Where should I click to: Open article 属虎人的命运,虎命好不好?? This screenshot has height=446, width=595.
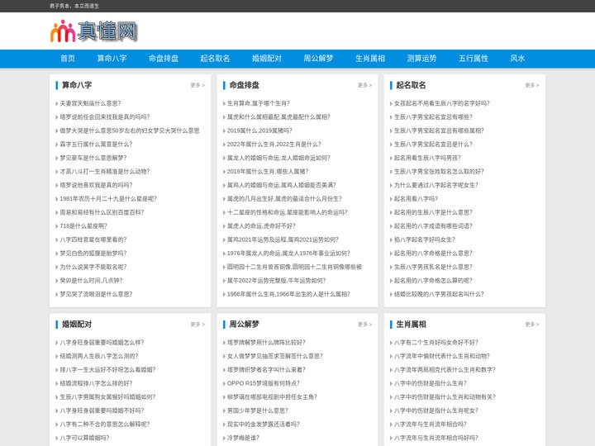261,226
